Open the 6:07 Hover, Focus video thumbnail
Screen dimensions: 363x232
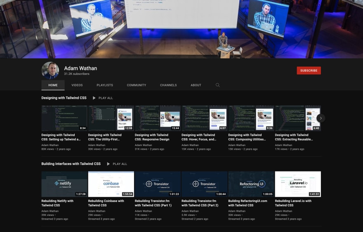point(205,118)
